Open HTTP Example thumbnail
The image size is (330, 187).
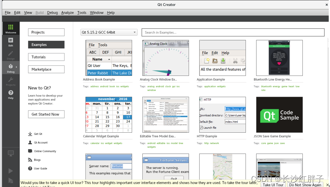[223, 115]
